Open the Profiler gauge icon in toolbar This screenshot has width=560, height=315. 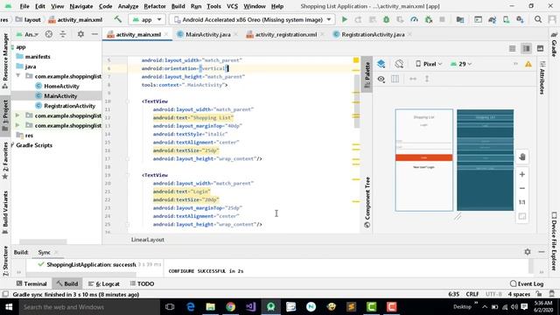(414, 19)
